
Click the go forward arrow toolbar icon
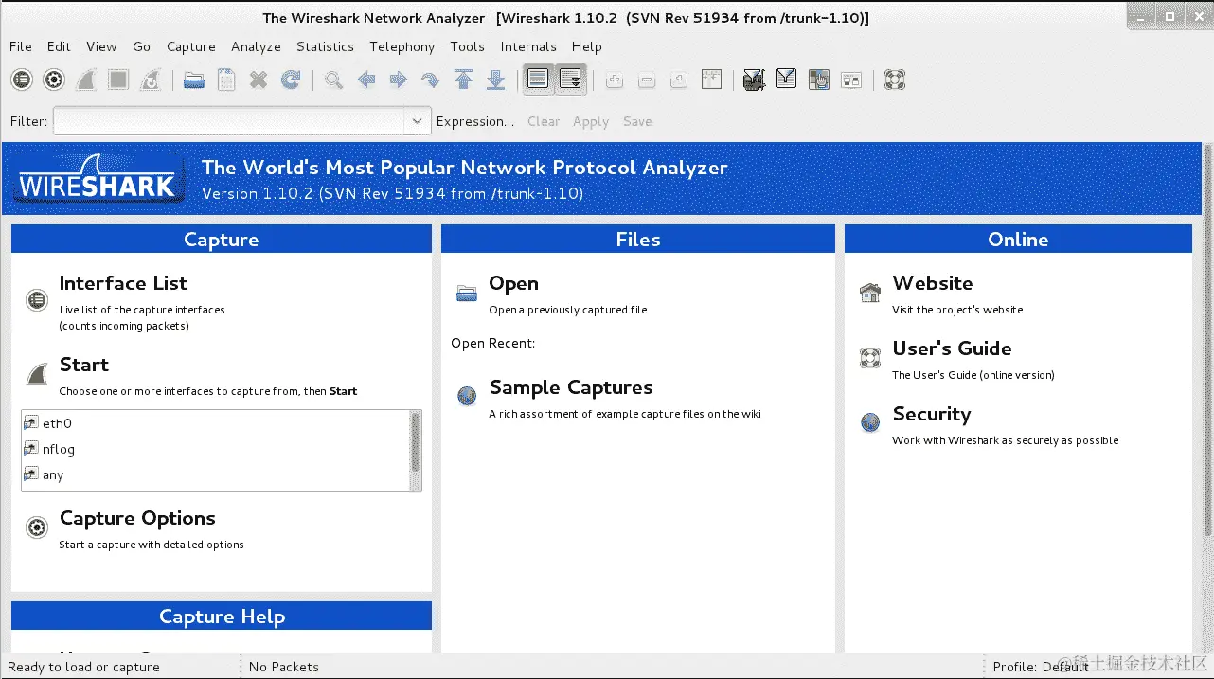[x=399, y=80]
